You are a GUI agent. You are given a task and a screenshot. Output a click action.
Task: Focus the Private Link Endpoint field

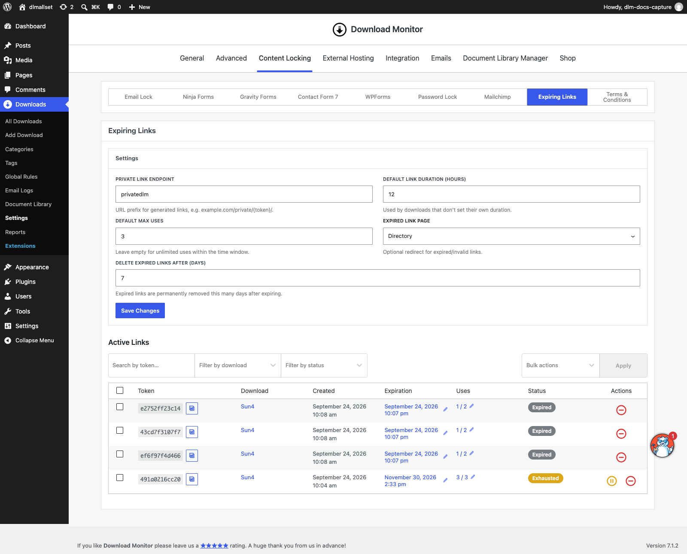[244, 194]
